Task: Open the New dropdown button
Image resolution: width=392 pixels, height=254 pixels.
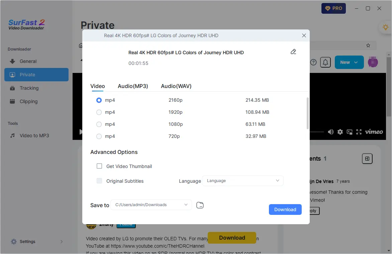Action: [349, 62]
